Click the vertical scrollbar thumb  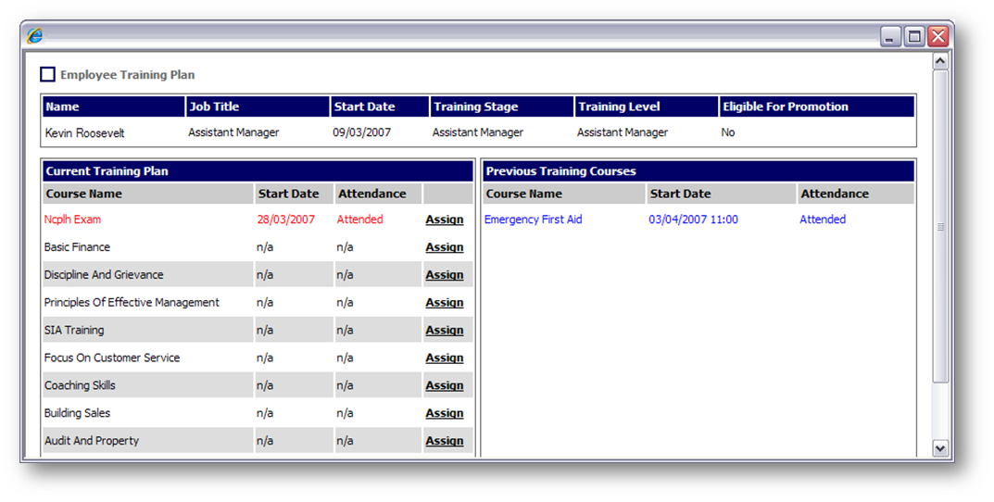940,227
